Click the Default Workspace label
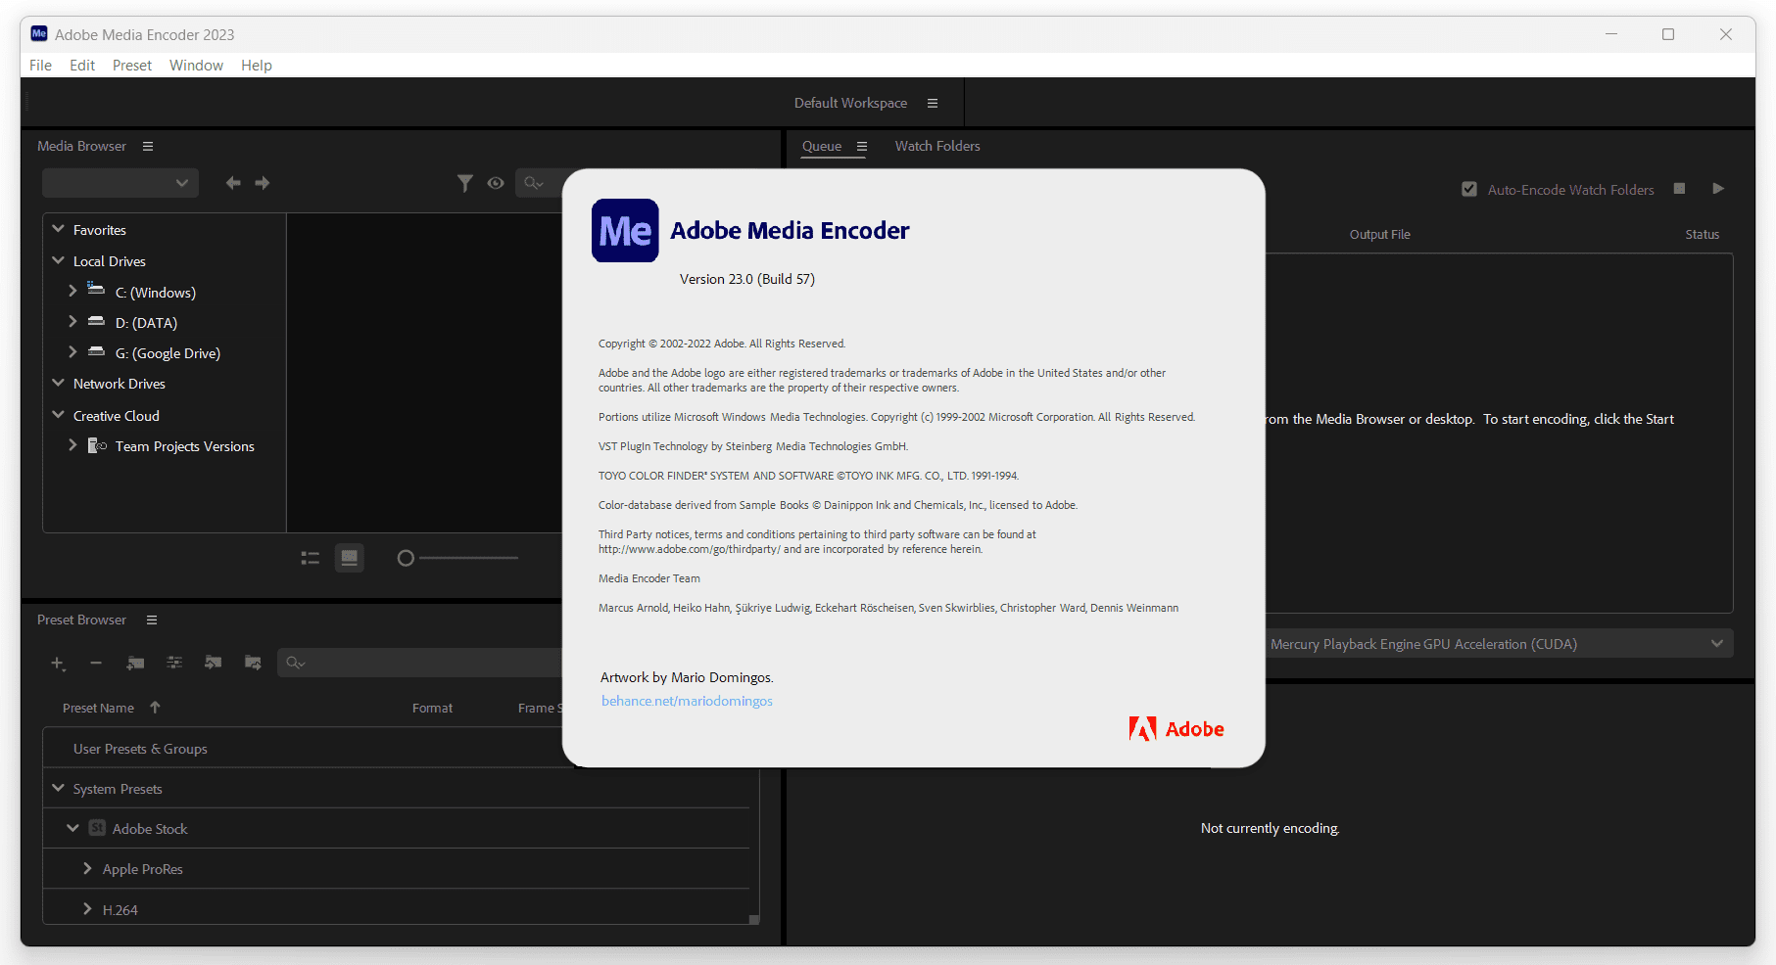This screenshot has height=965, width=1776. point(850,103)
